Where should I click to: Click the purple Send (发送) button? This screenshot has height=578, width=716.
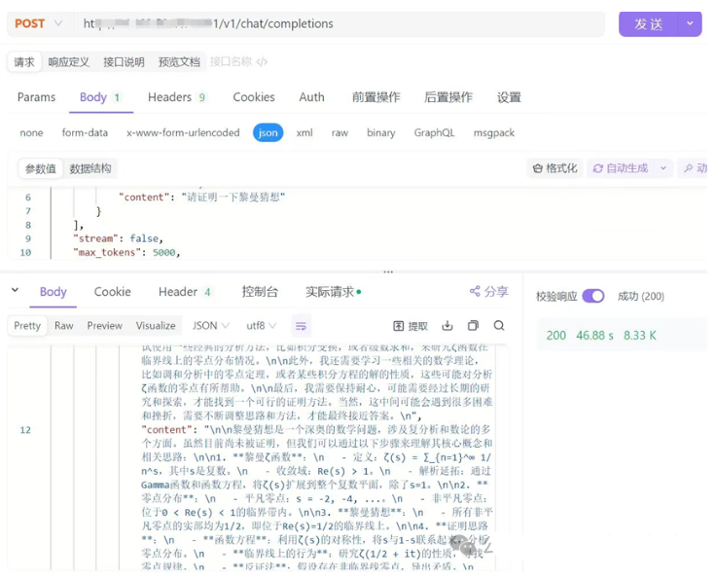(x=649, y=23)
